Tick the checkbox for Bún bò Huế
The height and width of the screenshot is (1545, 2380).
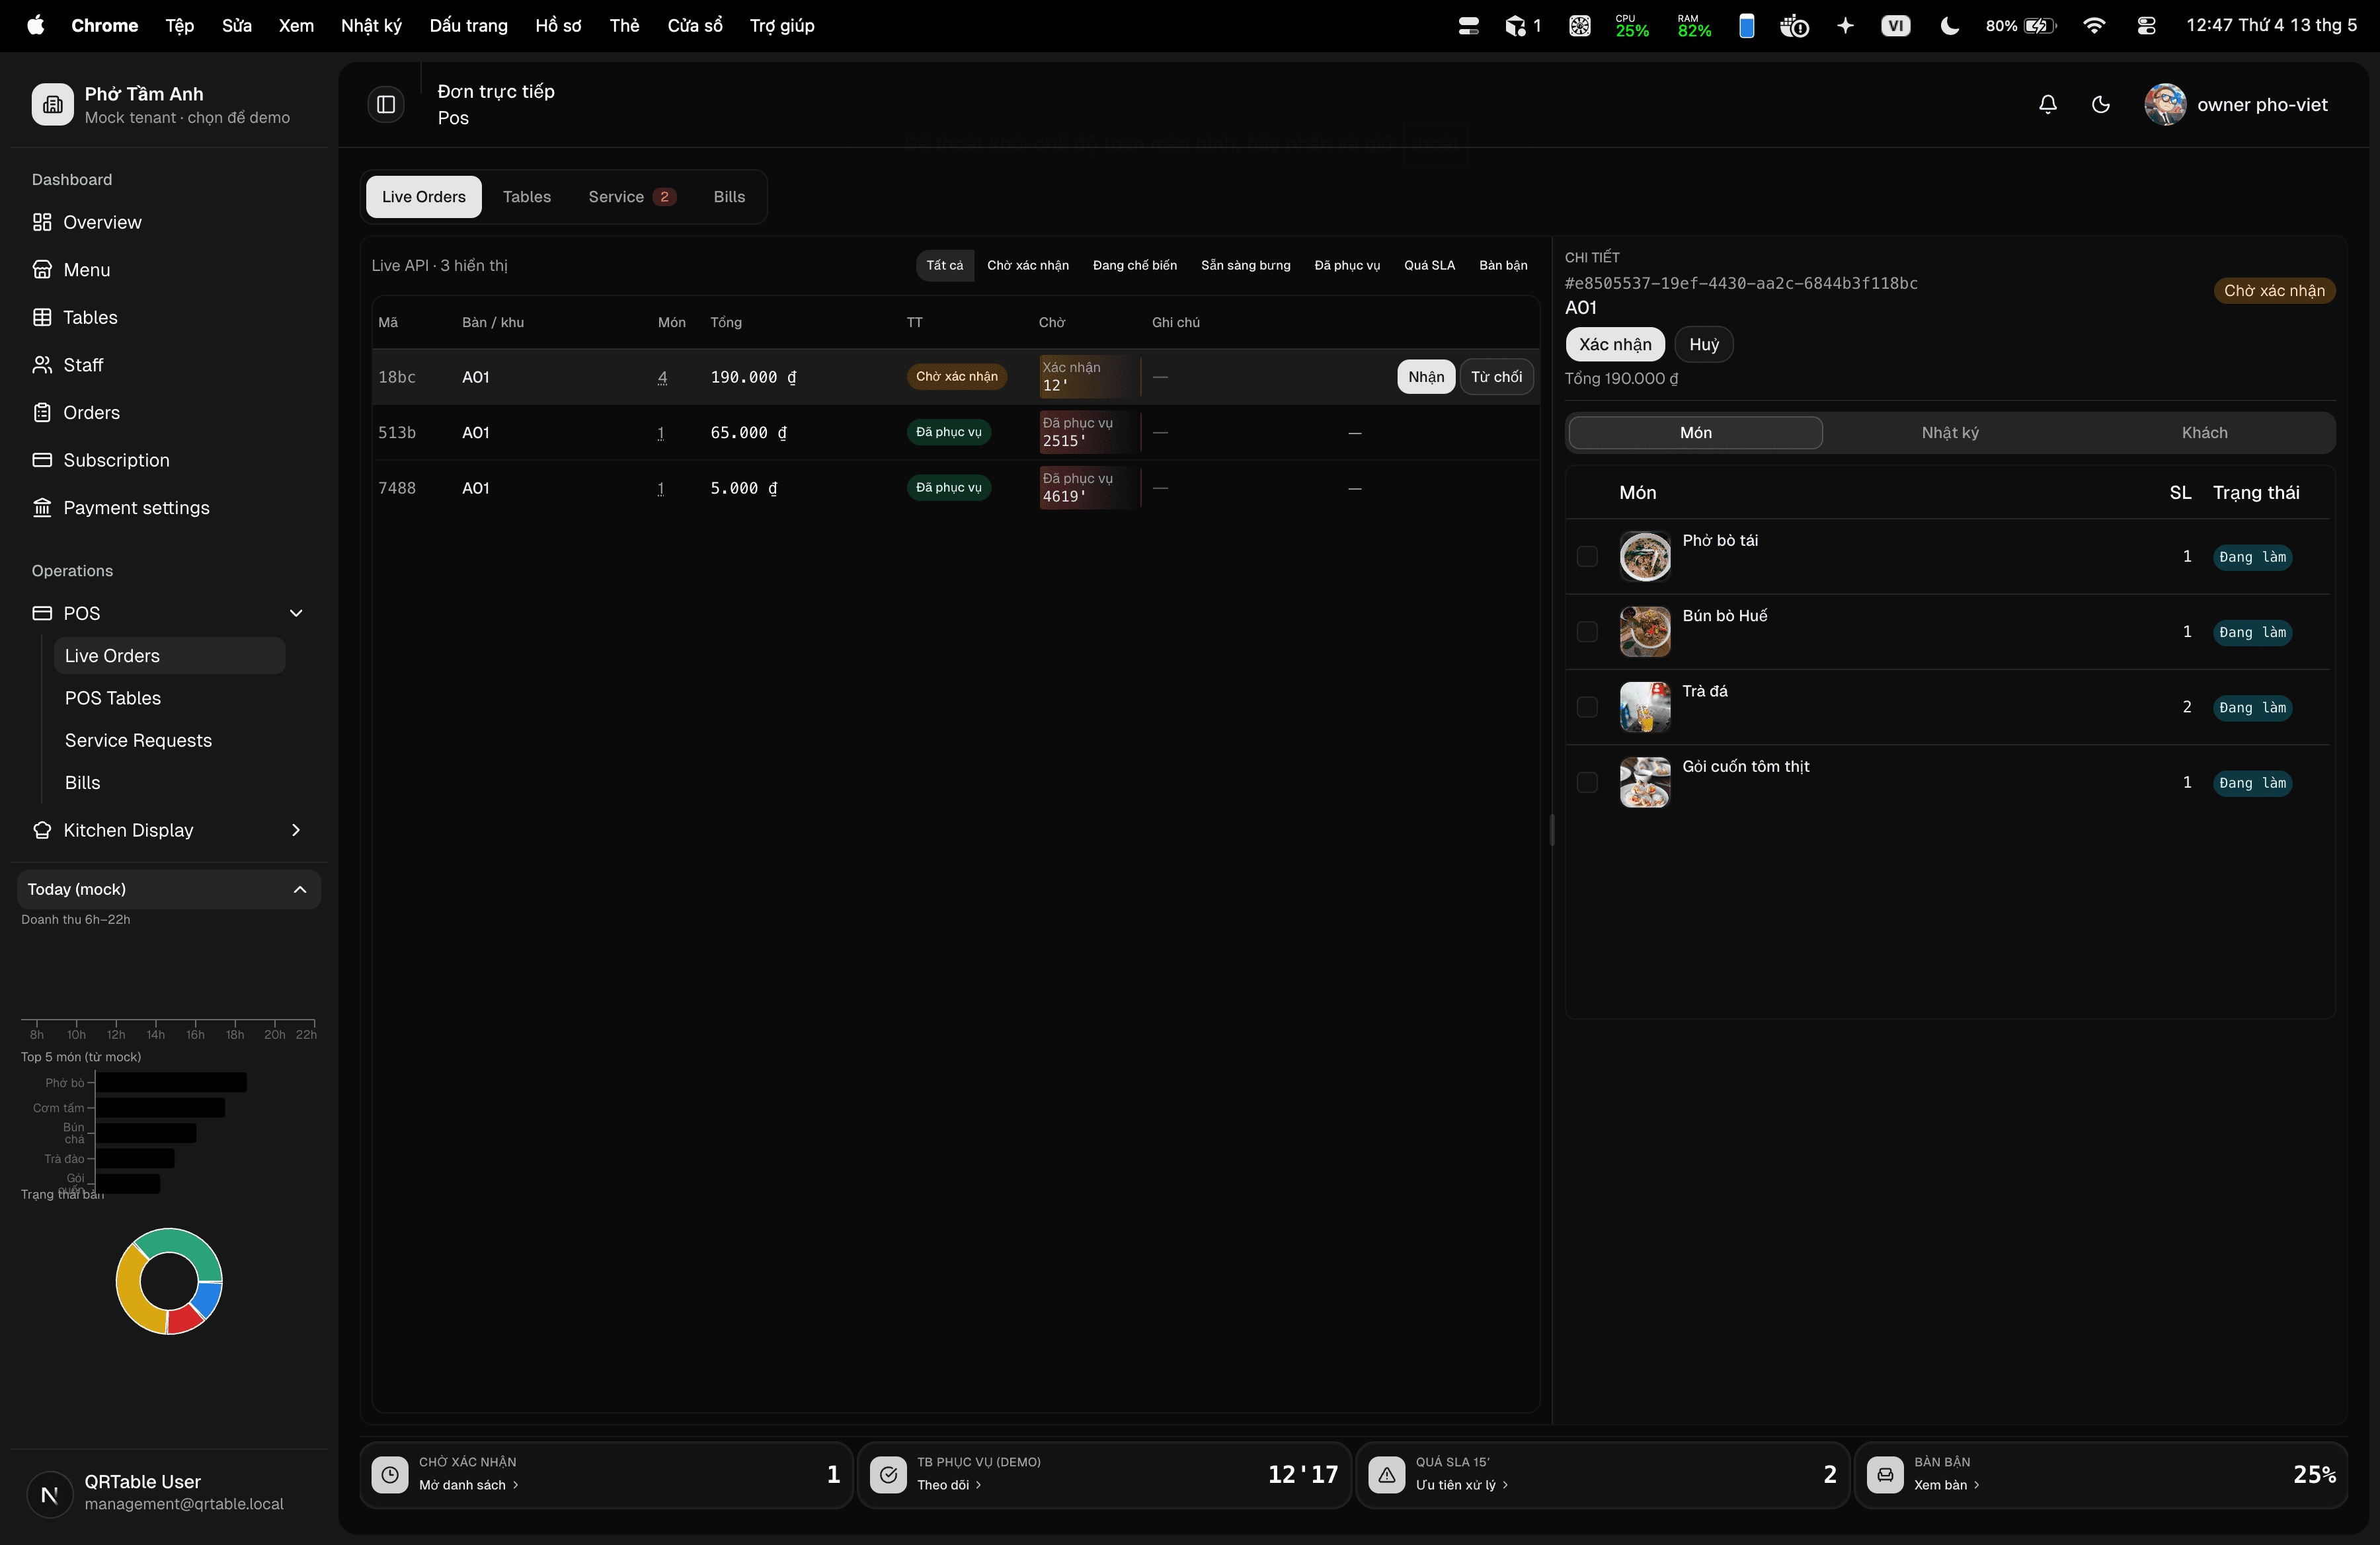(1587, 632)
